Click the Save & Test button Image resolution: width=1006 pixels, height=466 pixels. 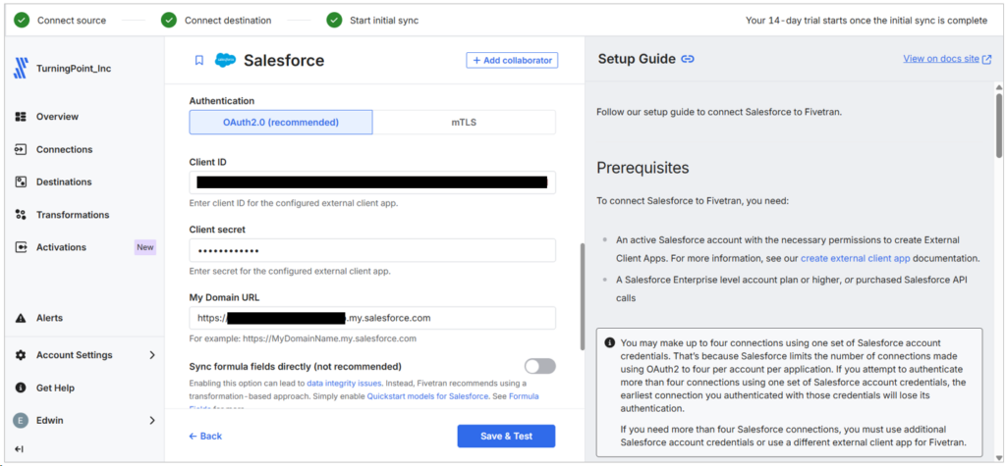coord(506,436)
